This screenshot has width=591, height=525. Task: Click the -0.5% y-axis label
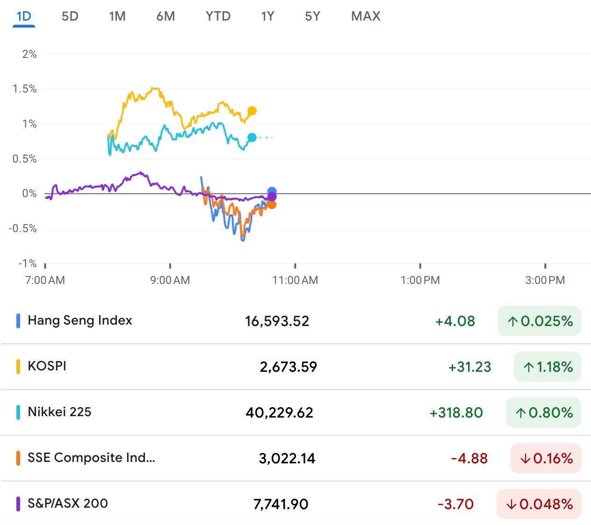(22, 228)
